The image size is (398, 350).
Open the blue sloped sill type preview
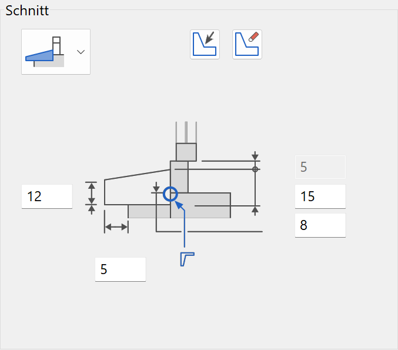click(45, 52)
